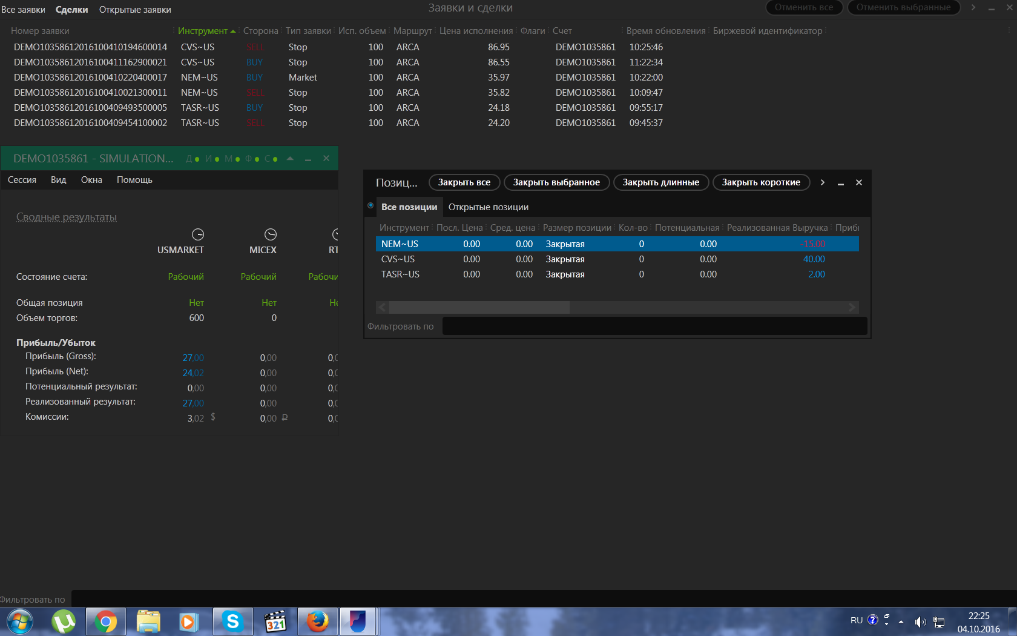This screenshot has width=1017, height=636.
Task: Click the MICEX clock icon
Action: 271,234
